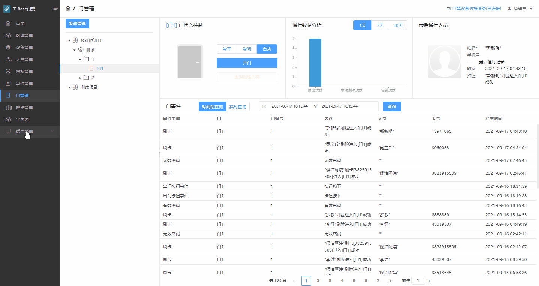The width and height of the screenshot is (539, 286).
Task: Expand the 测试项目 tree node
Action: click(69, 87)
